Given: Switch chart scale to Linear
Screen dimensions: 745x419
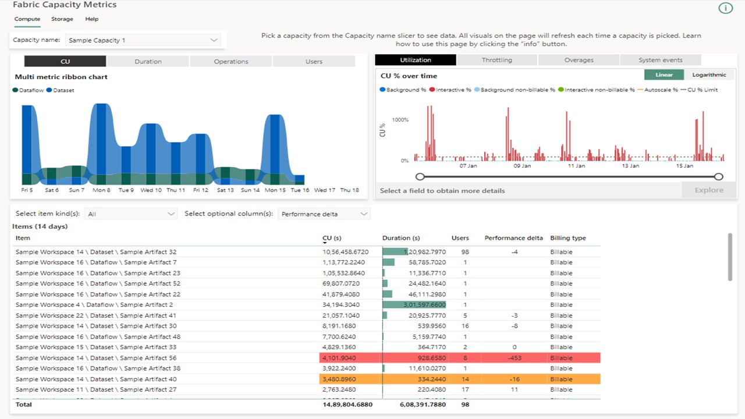Looking at the screenshot, I should 664,74.
